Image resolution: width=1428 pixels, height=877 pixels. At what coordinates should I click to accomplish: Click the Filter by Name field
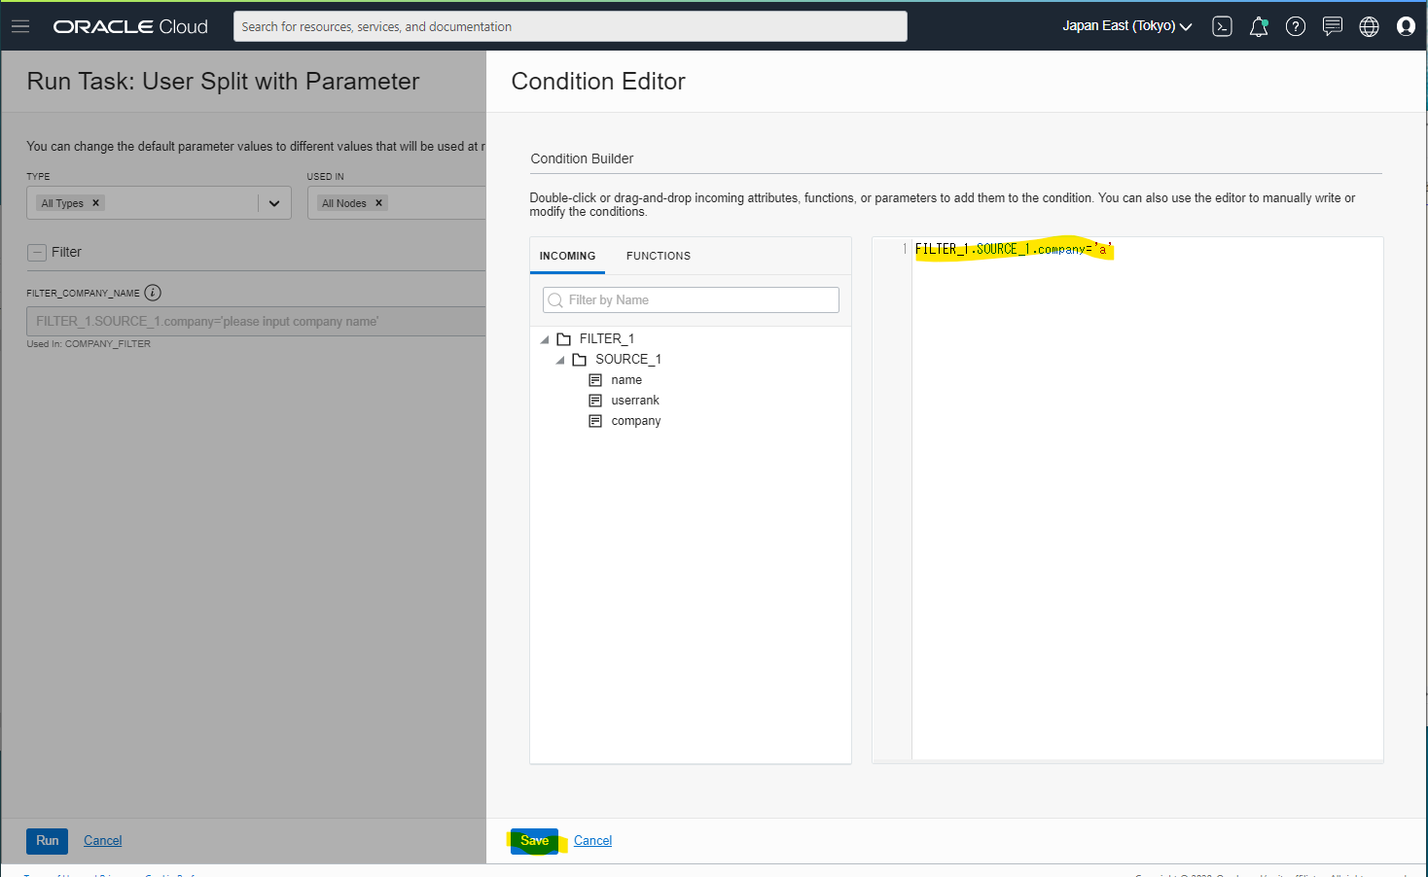coord(691,300)
